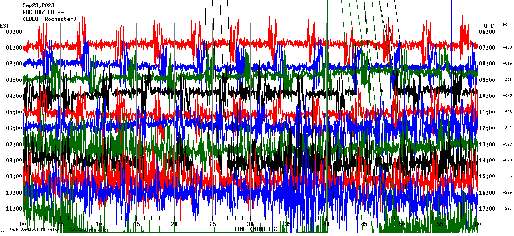
Task: Select the 10:00 EST row label
Action: (x=14, y=192)
